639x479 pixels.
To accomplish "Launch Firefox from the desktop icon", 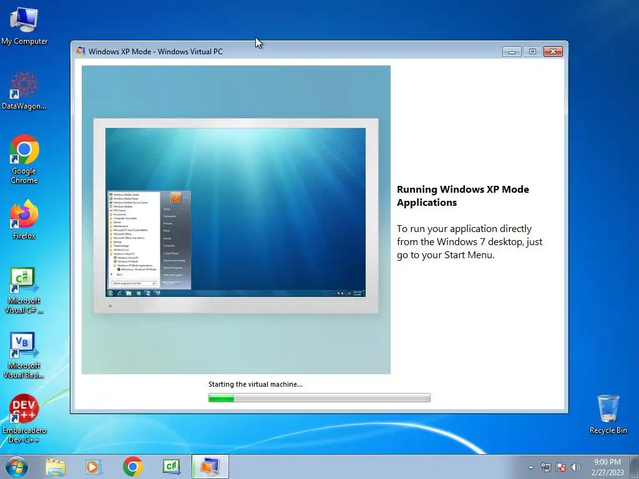I will pos(24,220).
